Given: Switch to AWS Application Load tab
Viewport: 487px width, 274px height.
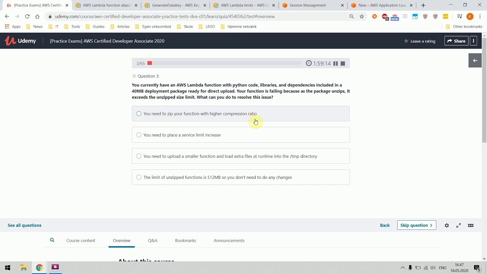Looking at the screenshot, I should (x=382, y=5).
